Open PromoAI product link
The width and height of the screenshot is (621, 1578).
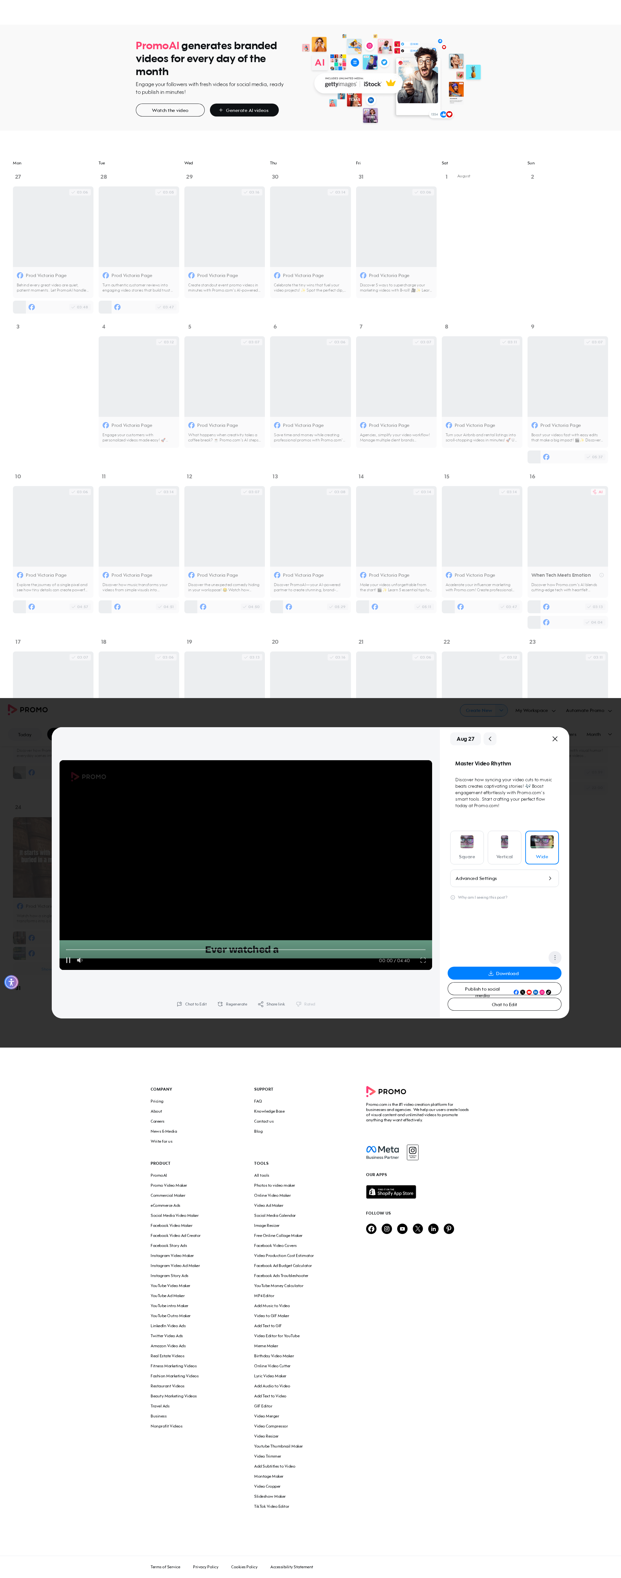click(x=158, y=1175)
